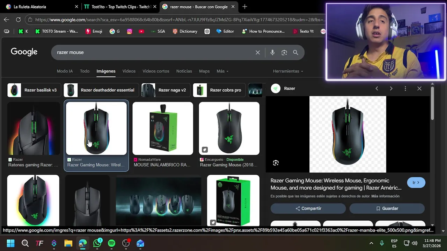This screenshot has height=251, width=447.
Task: Switch to Modo IA tab
Action: 65,71
